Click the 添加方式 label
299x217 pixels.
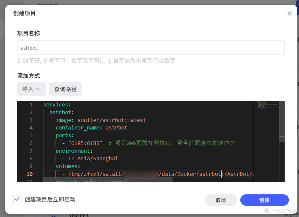point(29,76)
